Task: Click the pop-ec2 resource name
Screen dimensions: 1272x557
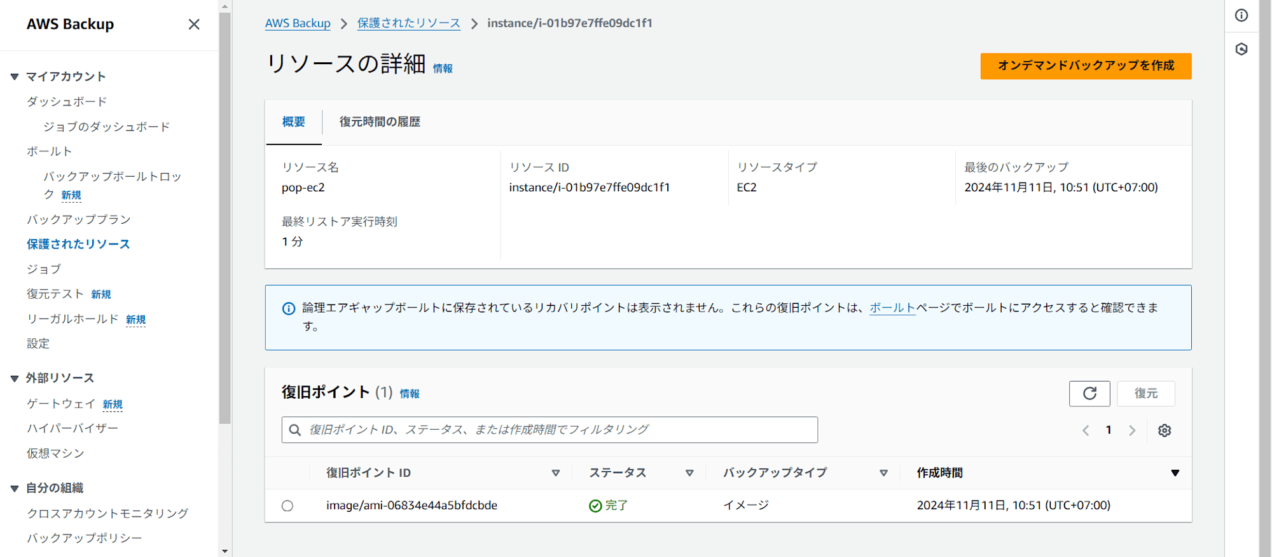Action: pyautogui.click(x=303, y=188)
